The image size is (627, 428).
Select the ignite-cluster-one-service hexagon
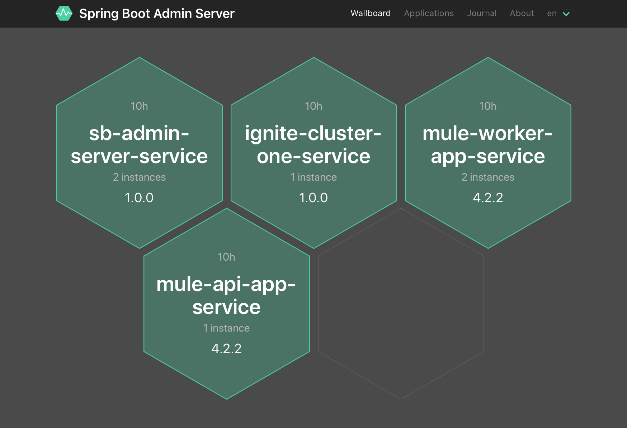[314, 153]
